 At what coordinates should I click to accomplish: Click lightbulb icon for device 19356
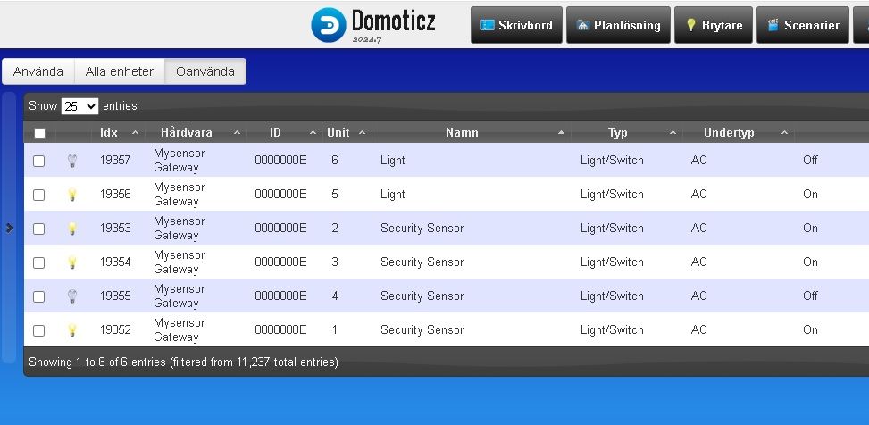[x=72, y=195]
